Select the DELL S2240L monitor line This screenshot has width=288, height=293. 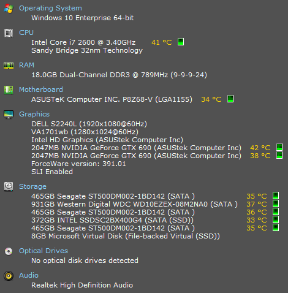89,124
